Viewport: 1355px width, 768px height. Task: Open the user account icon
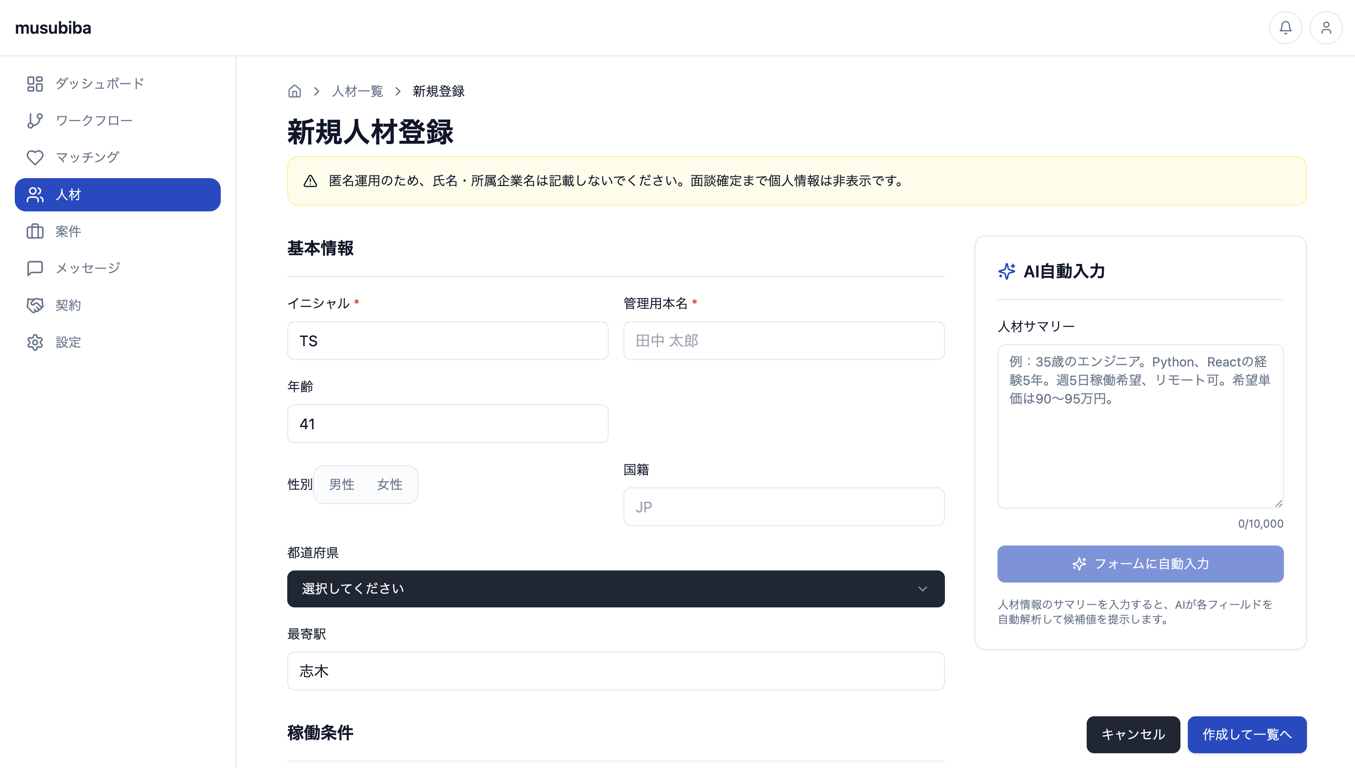pyautogui.click(x=1326, y=27)
